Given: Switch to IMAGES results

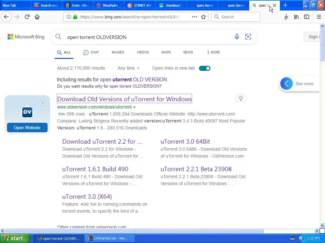Looking at the screenshot, I should pos(118,52).
